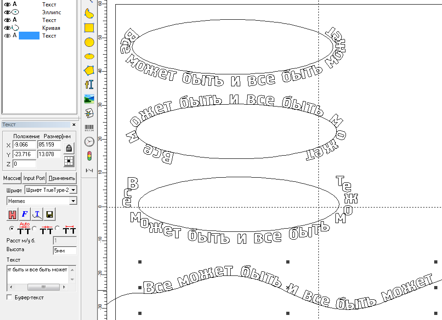The height and width of the screenshot is (320, 442).
Task: Hide the Эллипс object via eye icon
Action: point(6,12)
